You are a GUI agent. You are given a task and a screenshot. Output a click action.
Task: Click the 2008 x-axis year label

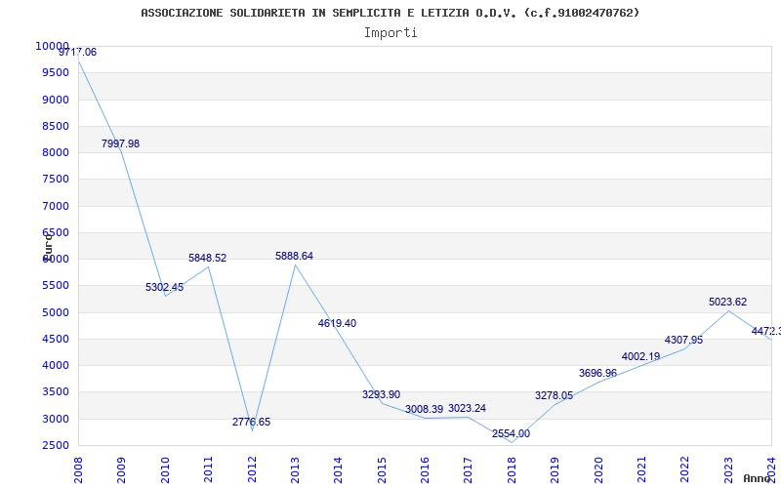pos(78,469)
